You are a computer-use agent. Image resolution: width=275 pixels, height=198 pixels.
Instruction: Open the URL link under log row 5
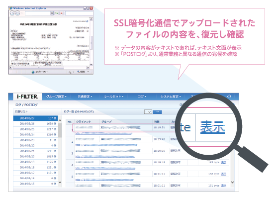coord(104,180)
